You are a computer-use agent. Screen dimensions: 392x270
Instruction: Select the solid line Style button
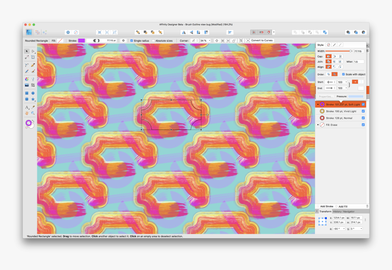(334, 45)
